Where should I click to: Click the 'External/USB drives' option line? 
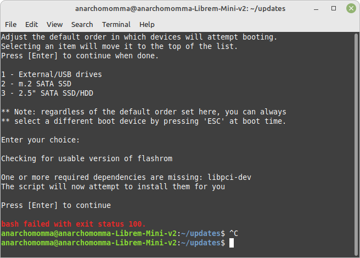click(52, 74)
